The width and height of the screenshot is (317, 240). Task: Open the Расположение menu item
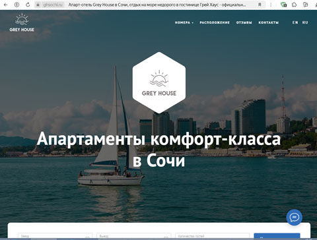pos(215,22)
